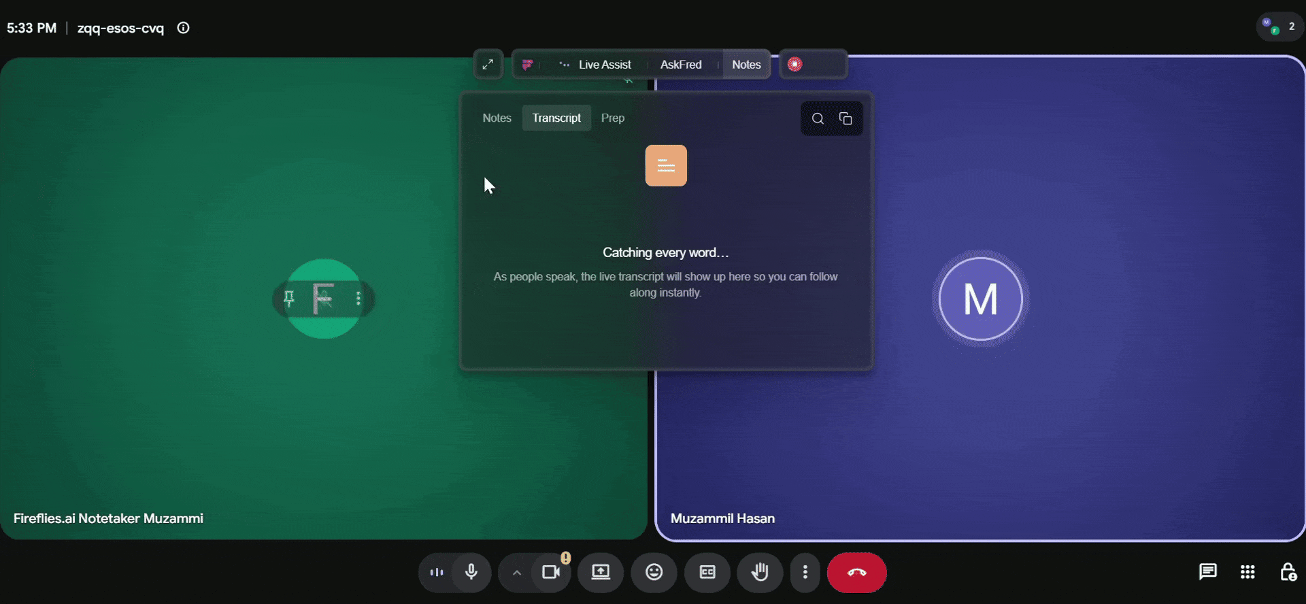Open more options on Fireflies Notetaker tile
This screenshot has height=604, width=1306.
tap(358, 299)
